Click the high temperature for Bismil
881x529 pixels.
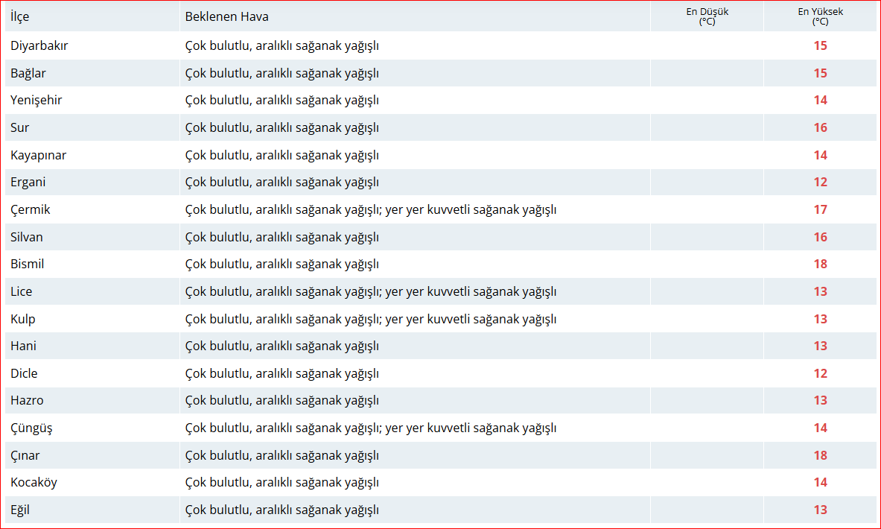(x=820, y=264)
